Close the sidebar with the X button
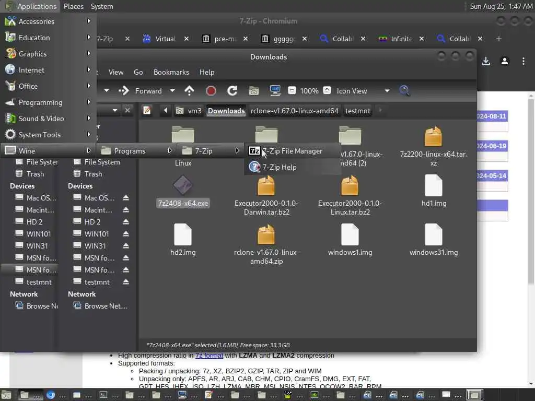Viewport: 535px width, 401px height. click(x=127, y=110)
